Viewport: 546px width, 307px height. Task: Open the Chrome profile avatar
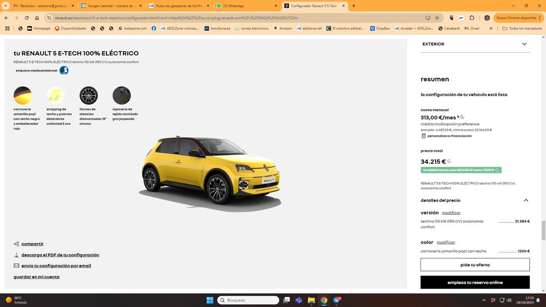click(x=487, y=18)
